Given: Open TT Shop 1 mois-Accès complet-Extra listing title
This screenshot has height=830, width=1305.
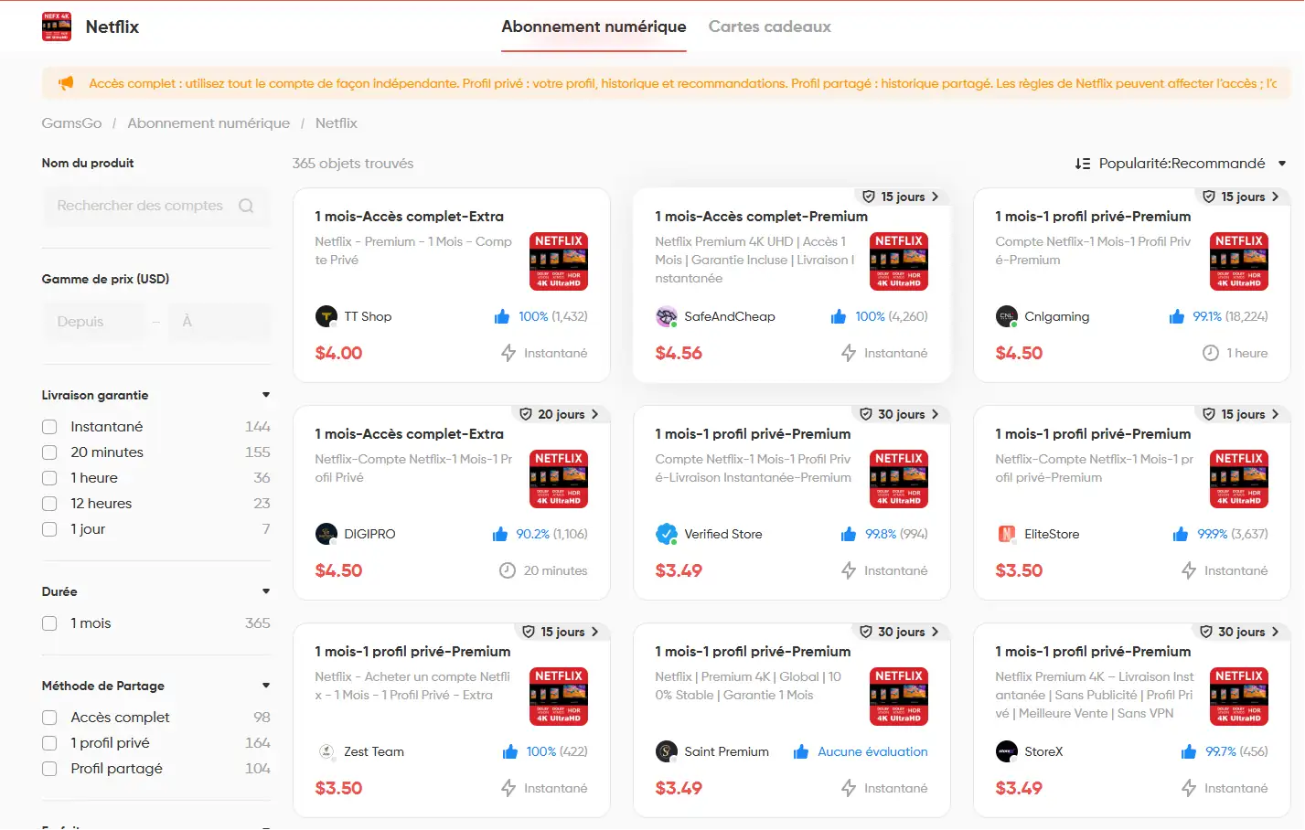Looking at the screenshot, I should [410, 217].
